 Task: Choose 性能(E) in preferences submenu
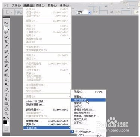tap(88, 103)
